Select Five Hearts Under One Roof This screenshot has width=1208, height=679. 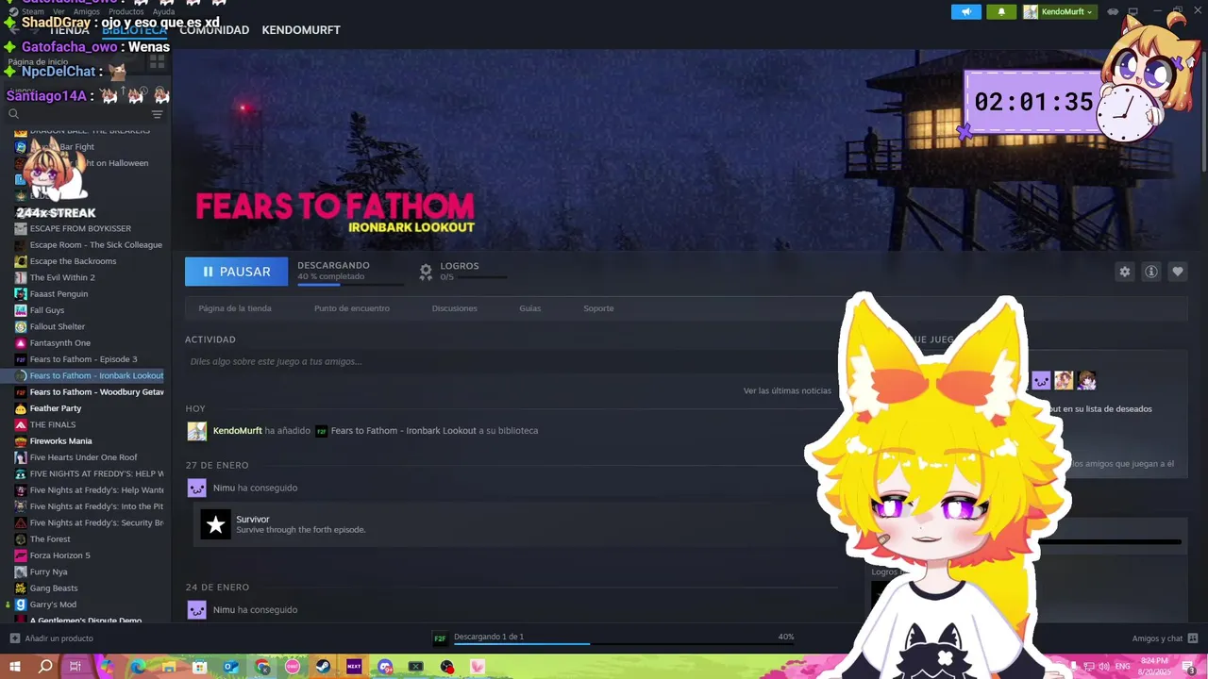pos(83,457)
